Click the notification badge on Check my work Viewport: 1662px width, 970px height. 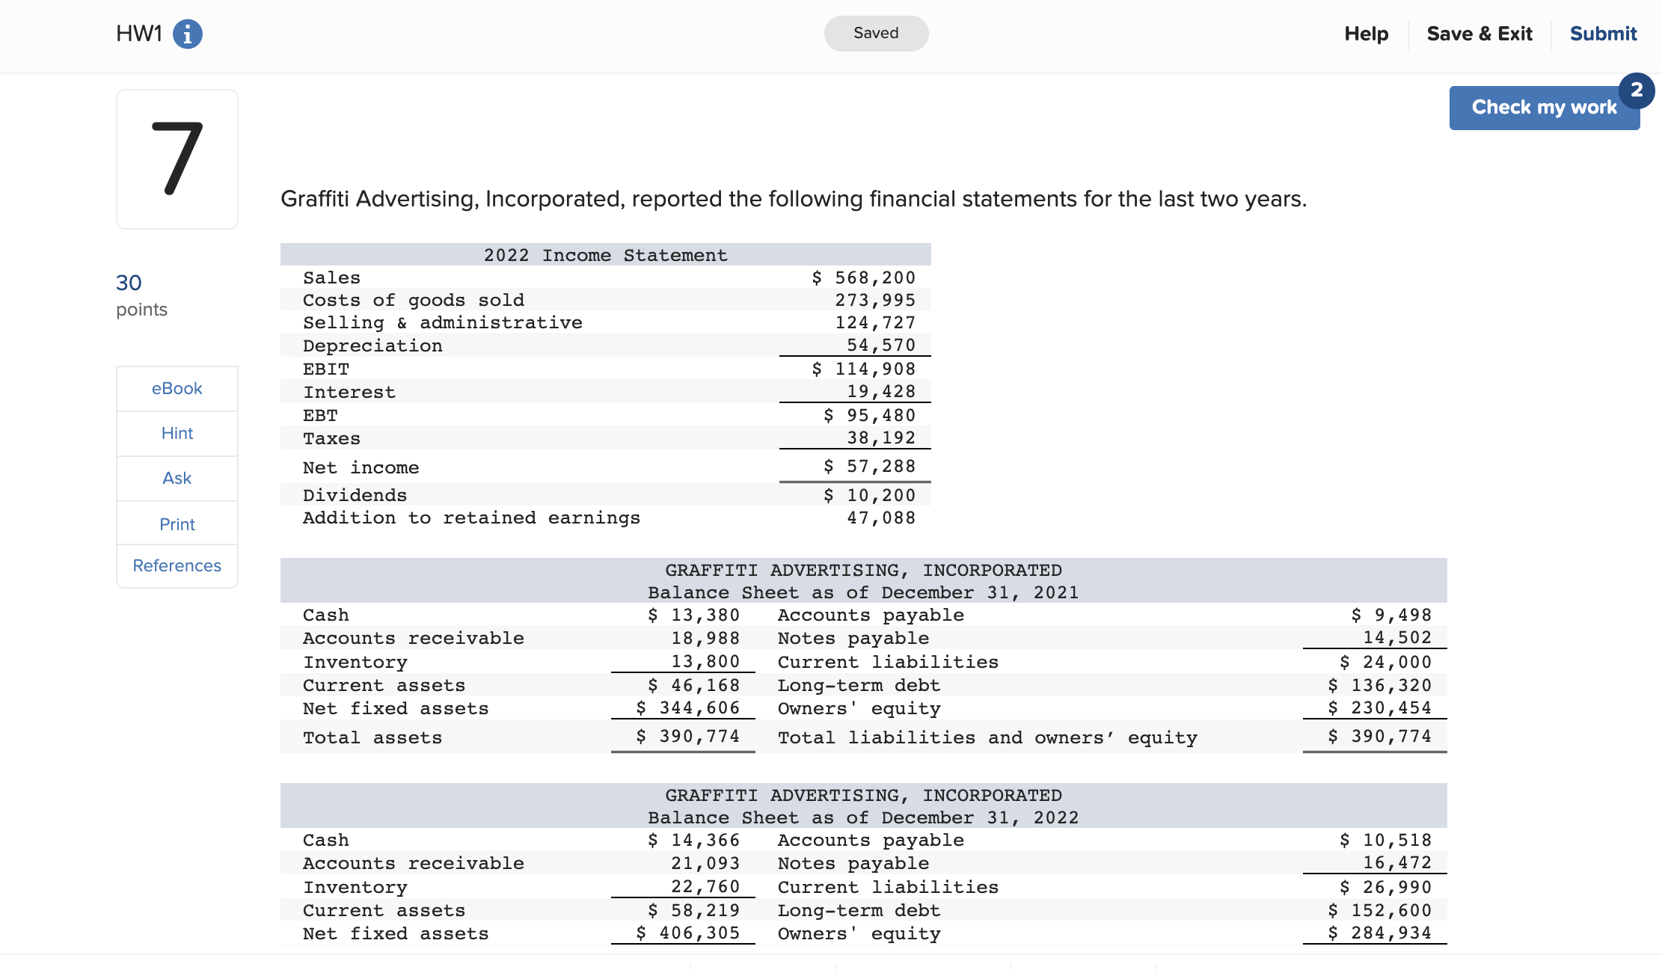pyautogui.click(x=1637, y=90)
